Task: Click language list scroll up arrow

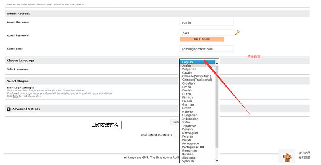Action: coord(217,64)
